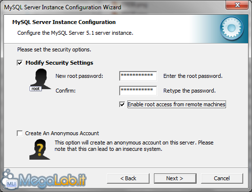Screen dimensions: 252x192
Task: Focus the Confirm password field
Action: (x=138, y=91)
